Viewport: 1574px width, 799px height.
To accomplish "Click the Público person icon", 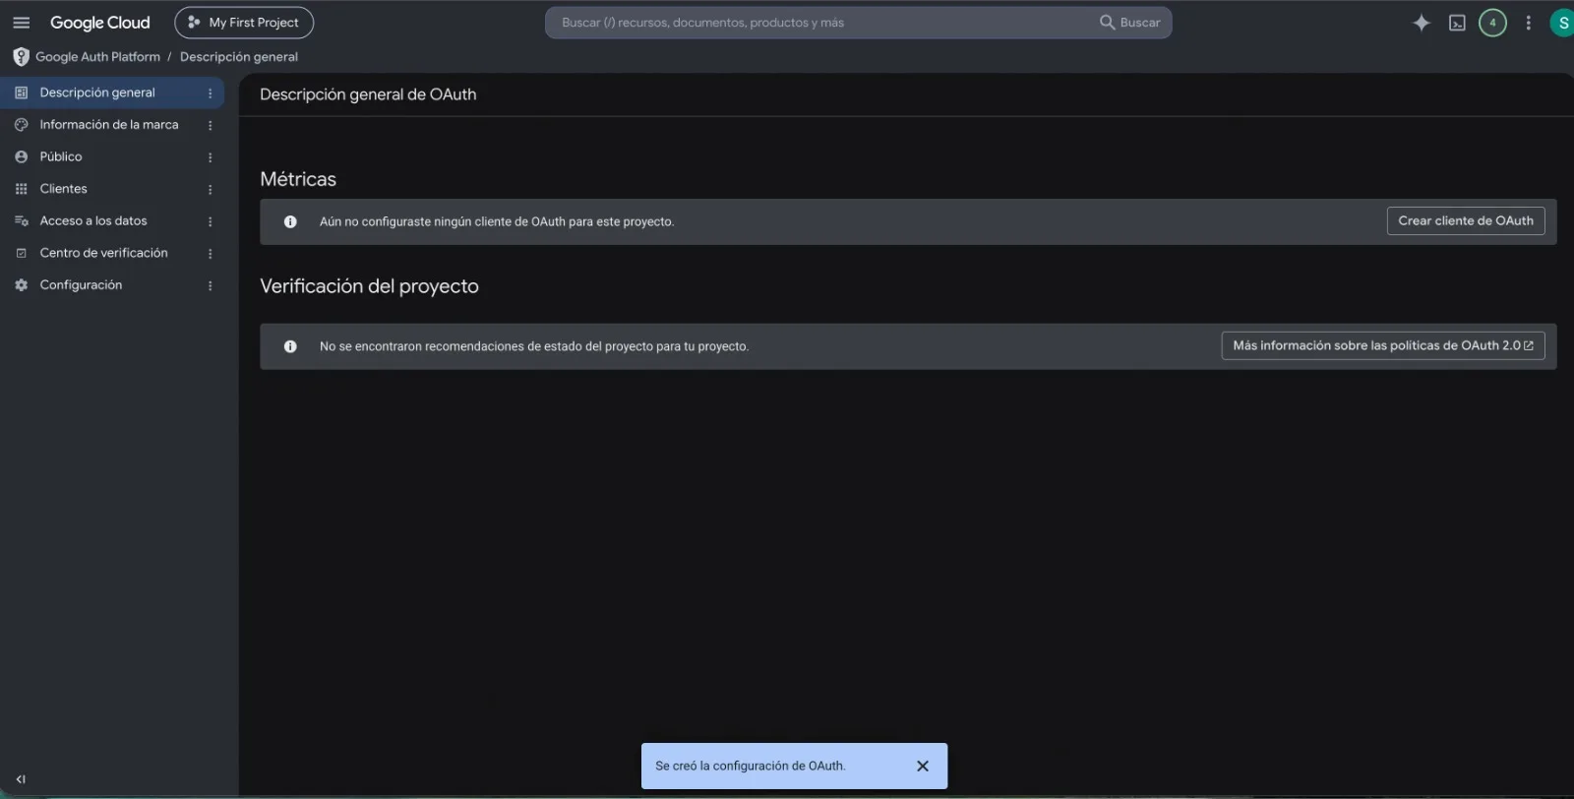I will 21,156.
